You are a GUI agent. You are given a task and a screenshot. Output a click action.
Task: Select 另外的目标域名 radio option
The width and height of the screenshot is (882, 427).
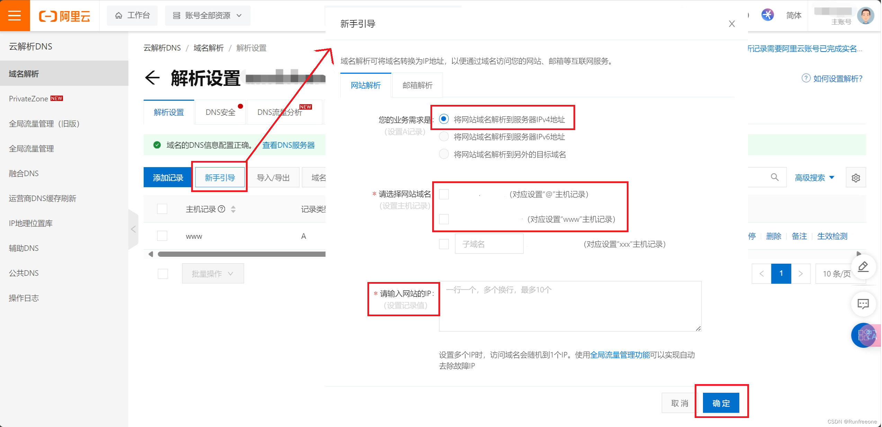pos(444,154)
